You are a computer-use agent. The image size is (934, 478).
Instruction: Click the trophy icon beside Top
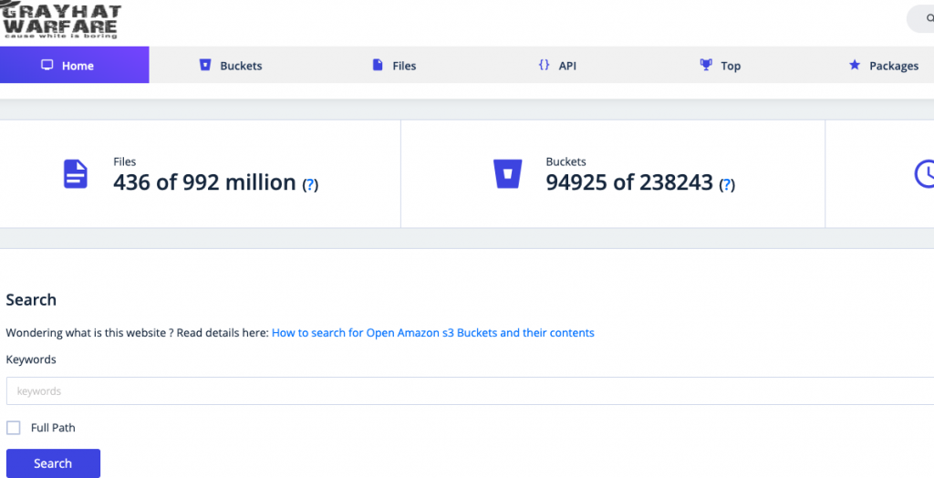[x=706, y=65]
